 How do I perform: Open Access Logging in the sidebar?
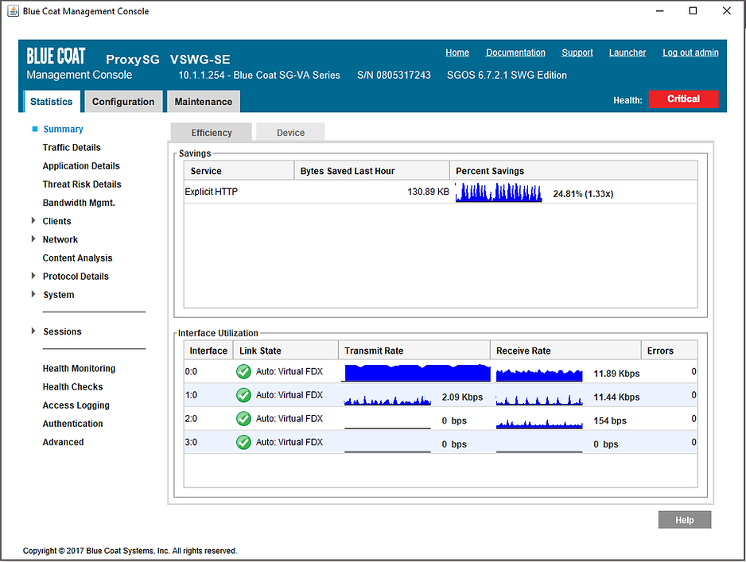pyautogui.click(x=76, y=405)
